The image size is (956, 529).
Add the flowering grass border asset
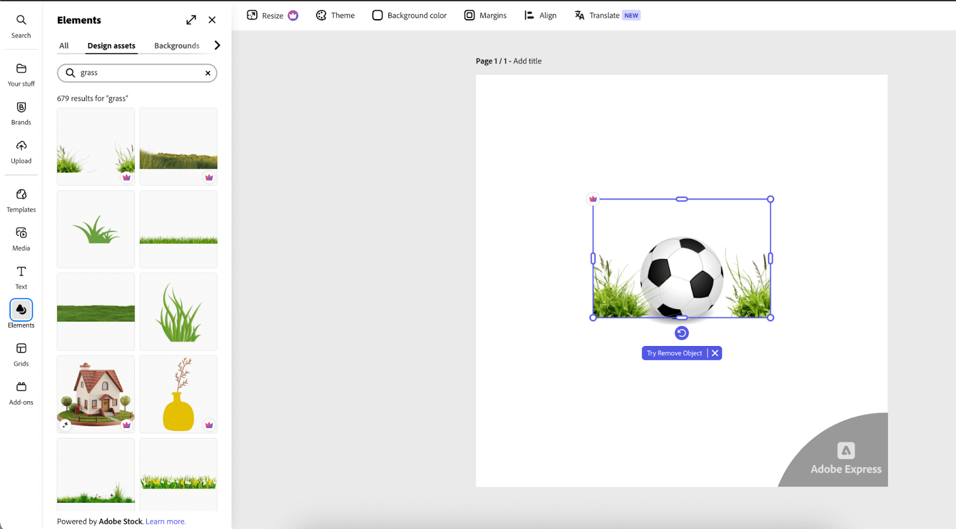[x=179, y=475]
